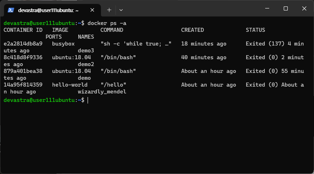Click the IMAGE column header
Image resolution: width=314 pixels, height=174 pixels.
(60, 30)
